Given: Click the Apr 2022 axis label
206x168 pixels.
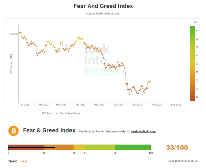Looking at the screenshot, I should pyautogui.click(x=80, y=105).
